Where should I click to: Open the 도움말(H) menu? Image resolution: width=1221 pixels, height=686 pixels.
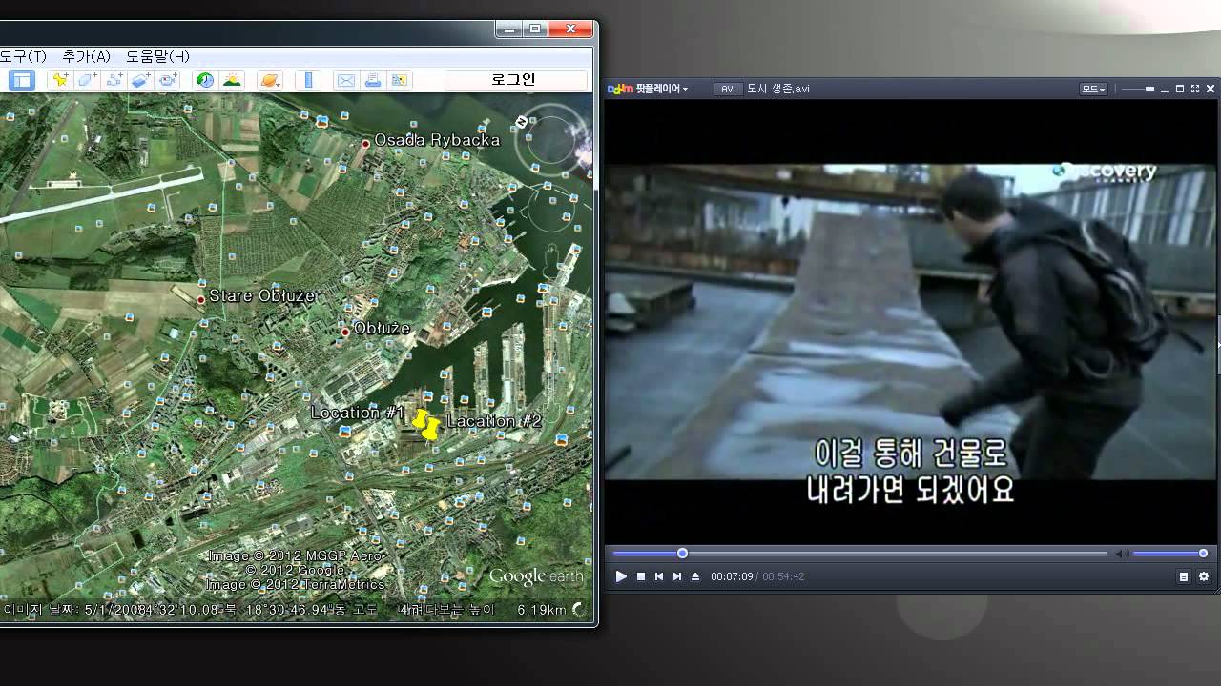157,56
